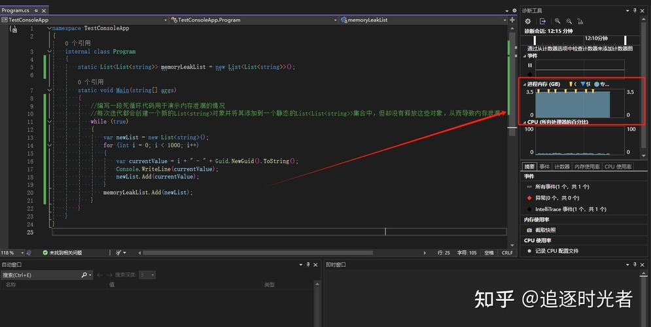Toggle the GC marker legend in Process Memory
This screenshot has width=651, height=327.
point(571,84)
